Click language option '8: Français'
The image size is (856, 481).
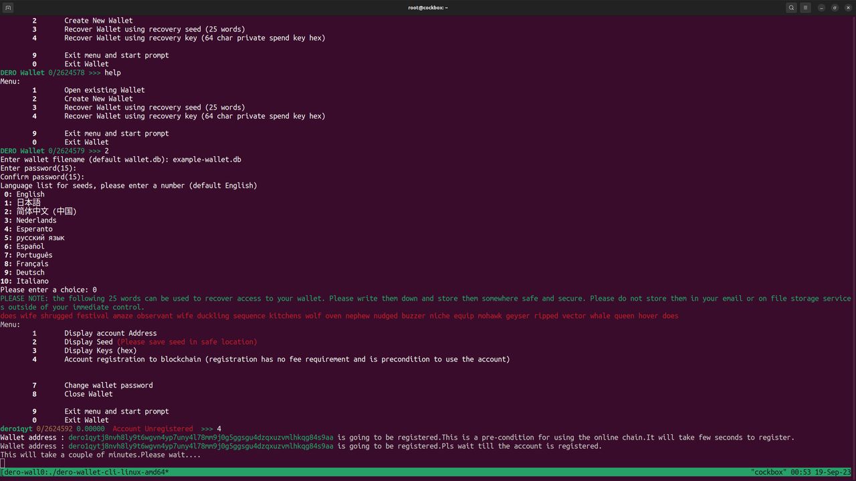point(26,263)
